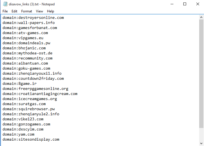The image size is (204, 146).
Task: Click the line domain:vike123.com
Action: 23,119
